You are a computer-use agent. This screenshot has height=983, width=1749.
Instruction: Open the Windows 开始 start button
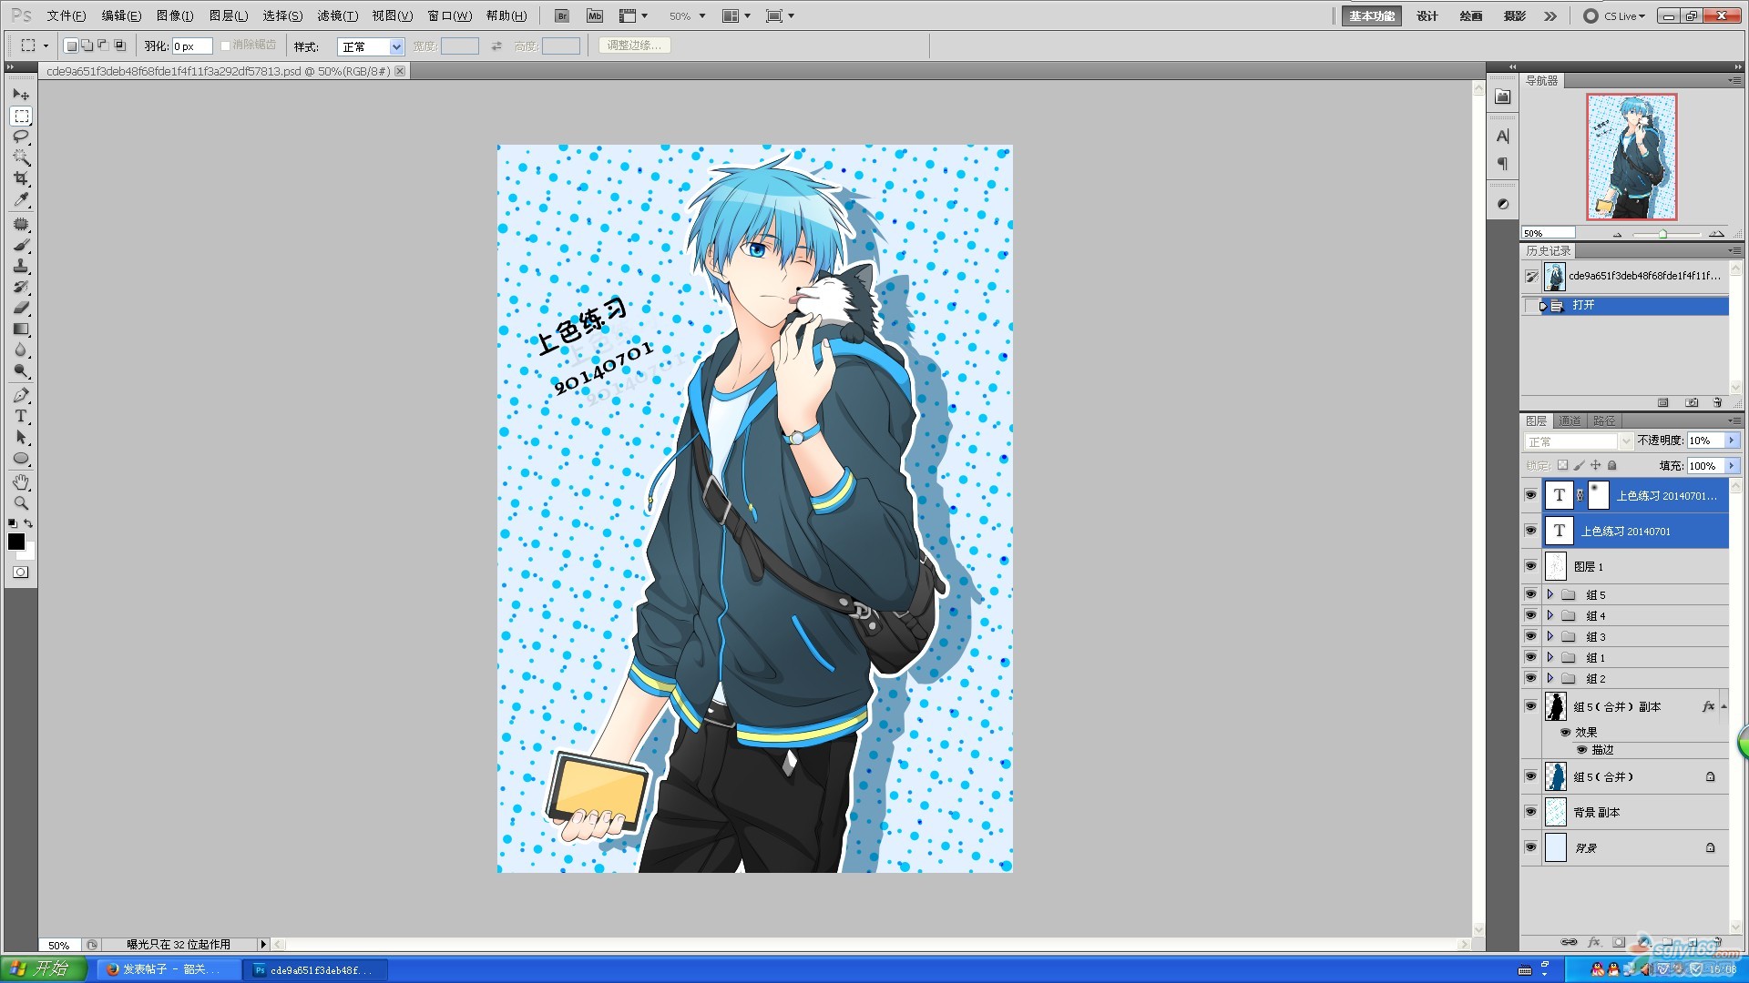[44, 969]
